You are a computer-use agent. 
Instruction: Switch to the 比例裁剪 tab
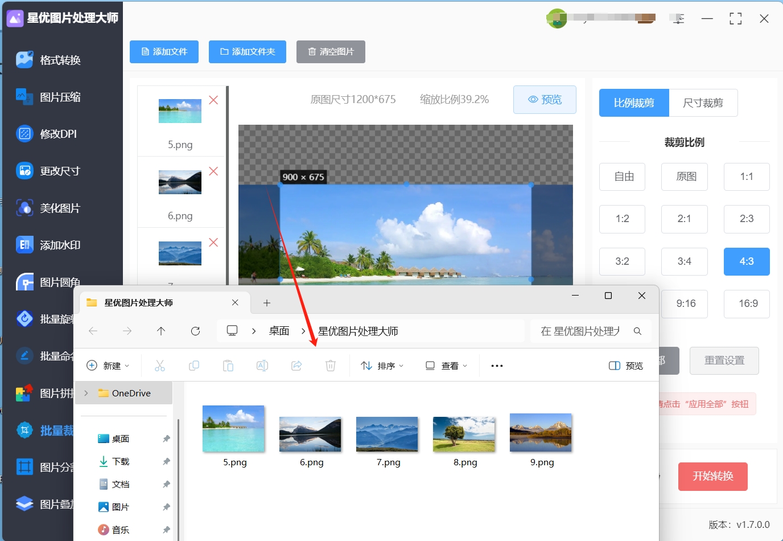pyautogui.click(x=634, y=103)
